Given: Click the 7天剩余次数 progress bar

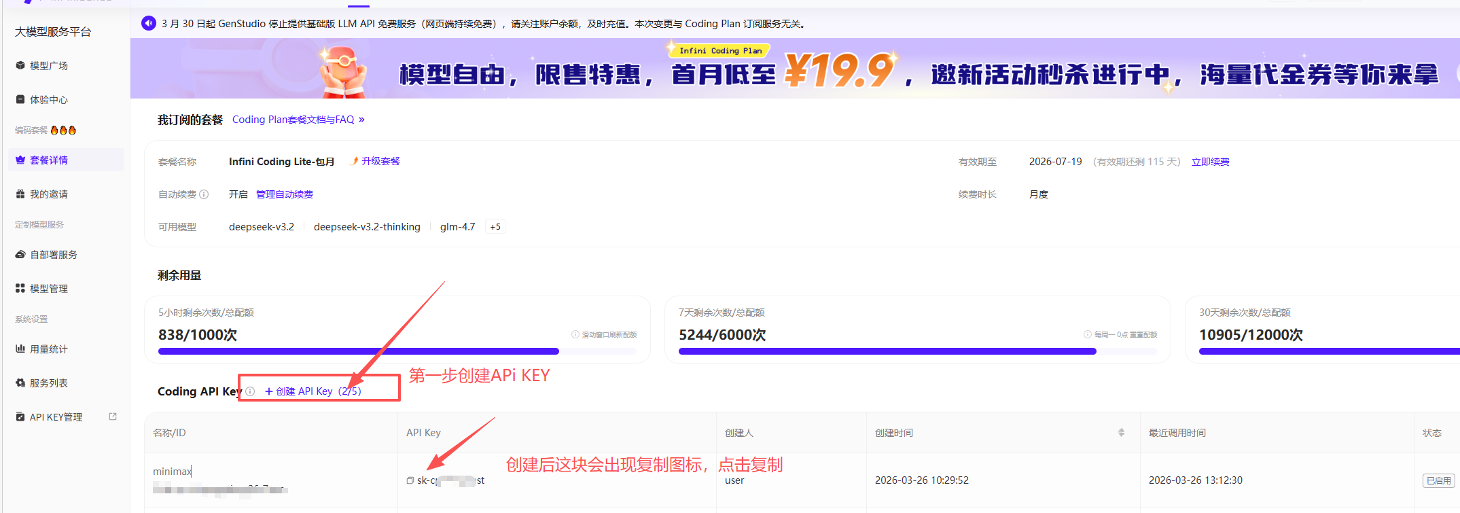Looking at the screenshot, I should pyautogui.click(x=918, y=351).
